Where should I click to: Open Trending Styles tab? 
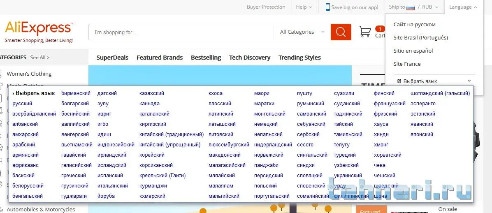pyautogui.click(x=299, y=58)
